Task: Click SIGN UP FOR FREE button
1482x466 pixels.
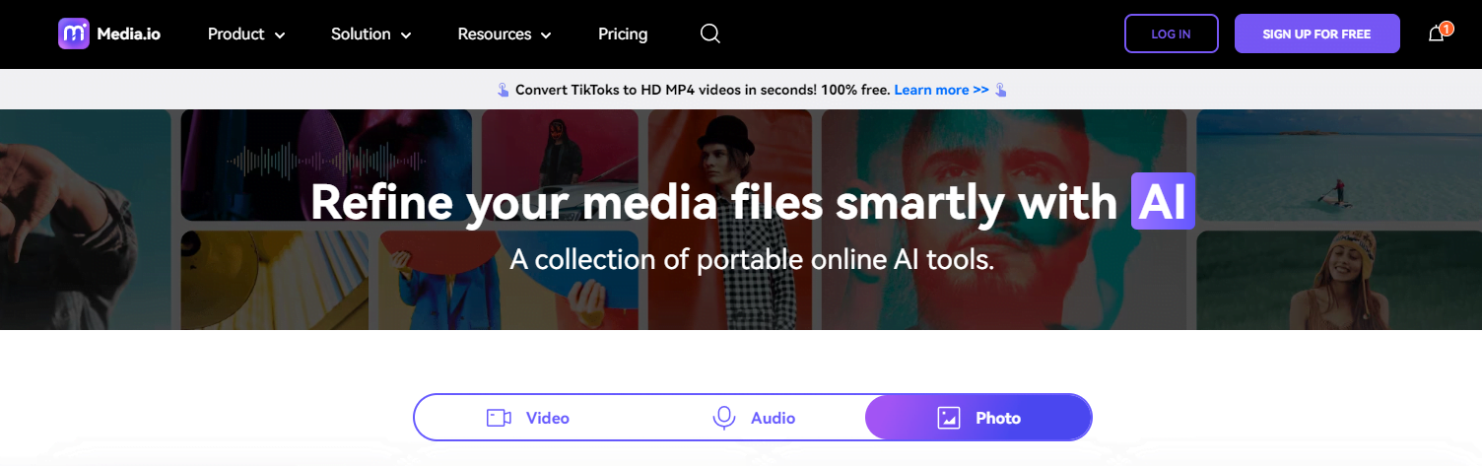Action: pos(1317,33)
